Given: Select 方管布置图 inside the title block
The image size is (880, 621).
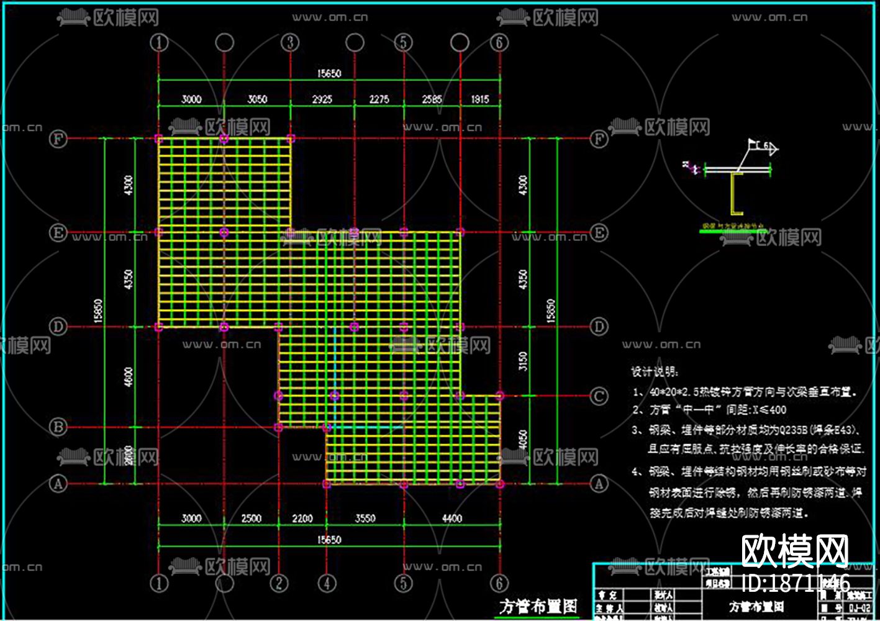Looking at the screenshot, I should (756, 607).
